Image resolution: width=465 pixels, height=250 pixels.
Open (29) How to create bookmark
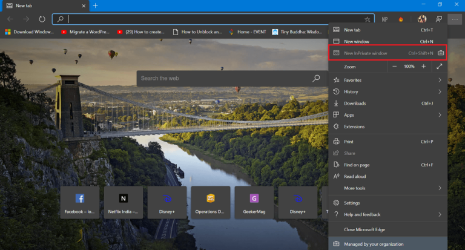click(x=141, y=32)
